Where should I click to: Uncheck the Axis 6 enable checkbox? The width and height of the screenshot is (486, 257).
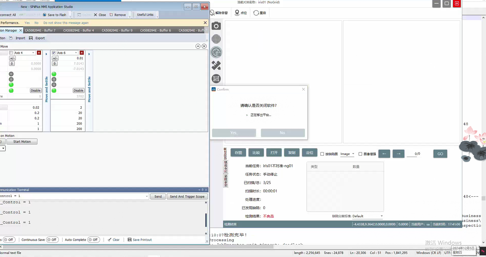(54, 53)
